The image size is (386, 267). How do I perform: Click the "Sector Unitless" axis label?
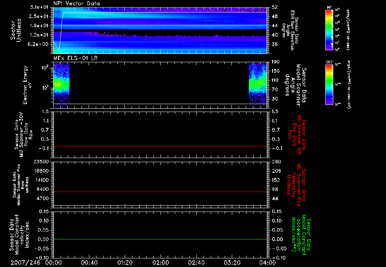tap(16, 30)
